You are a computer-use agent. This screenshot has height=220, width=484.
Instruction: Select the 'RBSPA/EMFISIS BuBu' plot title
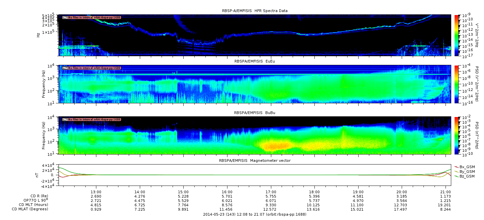[x=255, y=113]
